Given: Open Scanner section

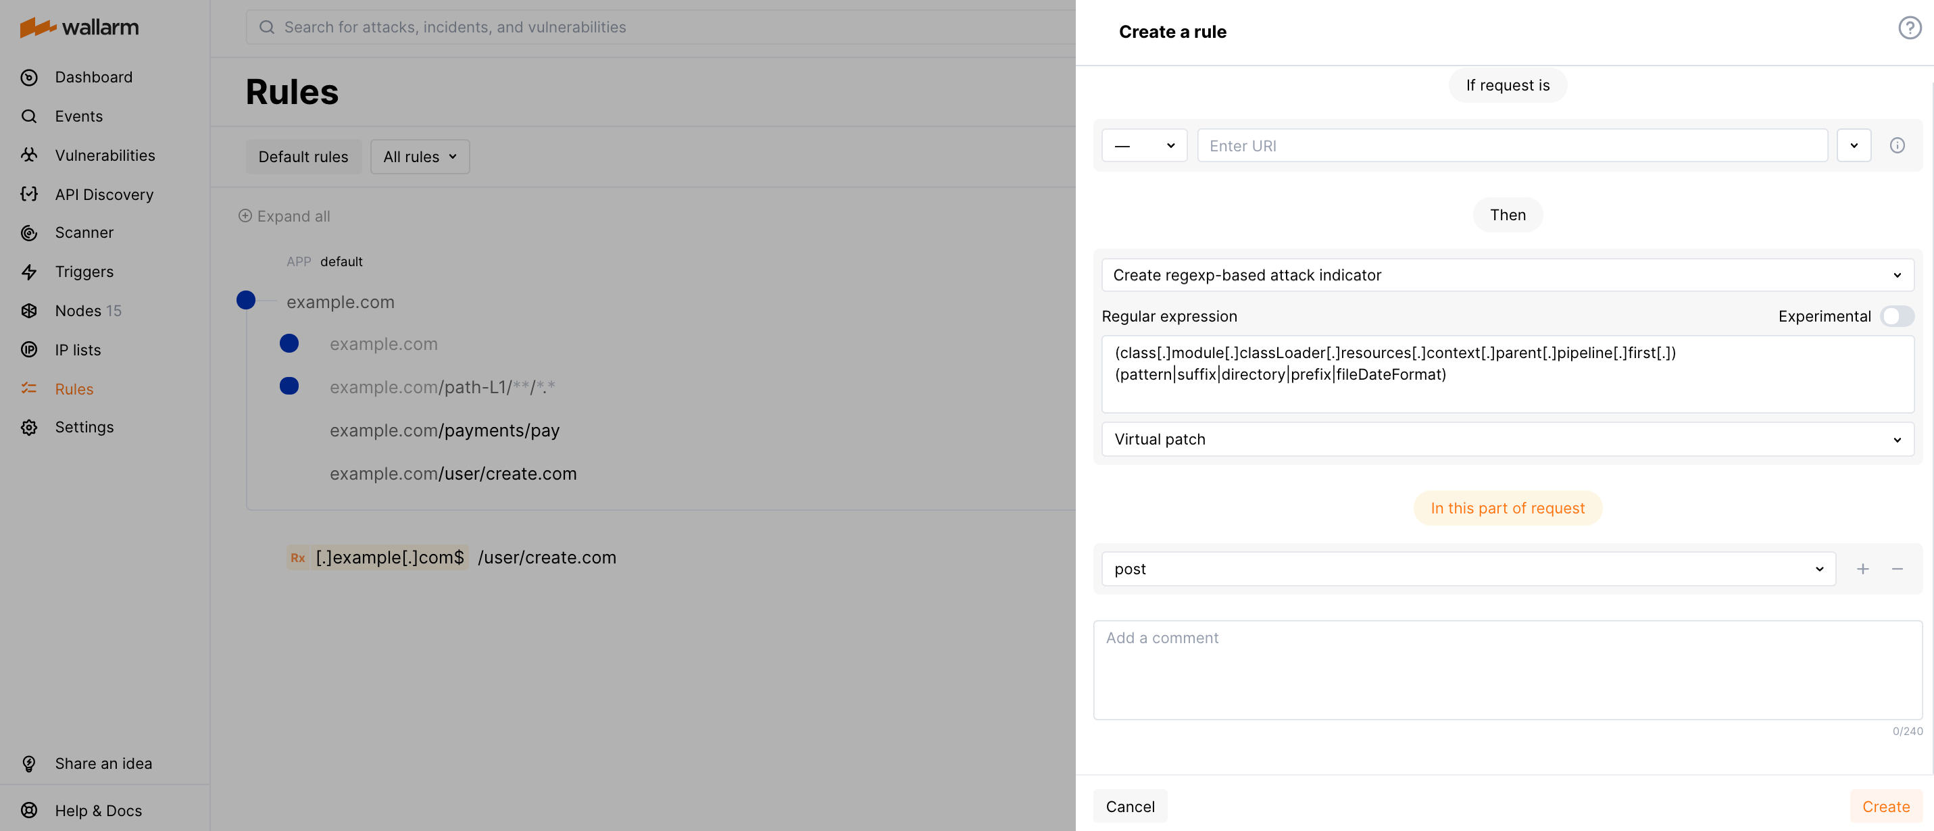Looking at the screenshot, I should click(84, 232).
